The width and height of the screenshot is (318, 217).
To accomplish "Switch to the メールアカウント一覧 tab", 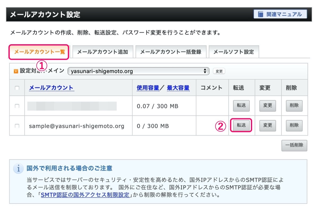I will click(39, 52).
